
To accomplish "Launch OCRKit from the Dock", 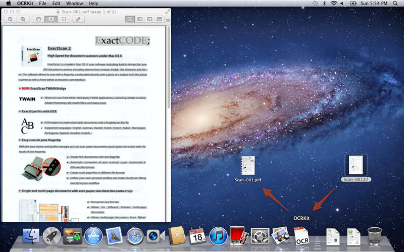I will (302, 236).
